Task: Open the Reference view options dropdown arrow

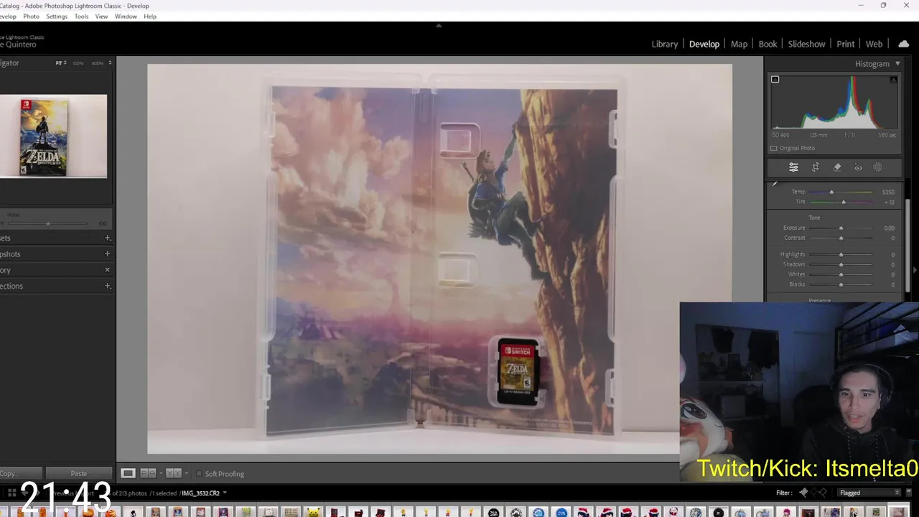Action: (161, 473)
